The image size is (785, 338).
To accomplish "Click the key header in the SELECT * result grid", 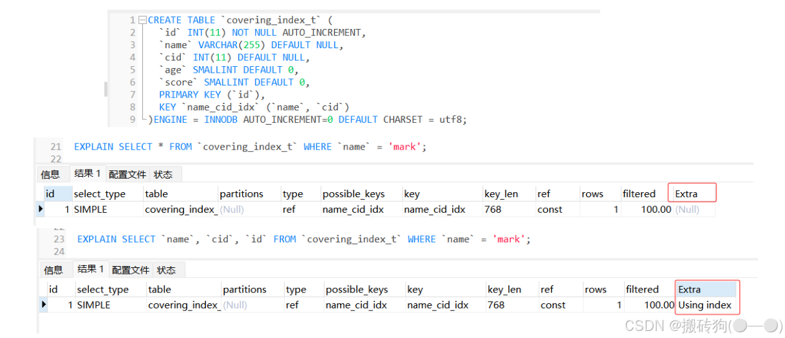I will pyautogui.click(x=442, y=193).
